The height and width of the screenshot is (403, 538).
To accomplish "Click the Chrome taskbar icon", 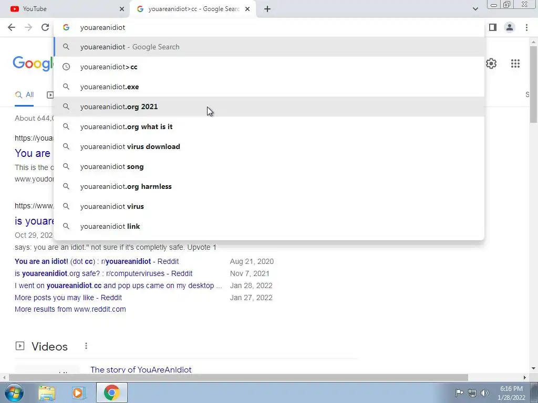I will click(x=112, y=393).
